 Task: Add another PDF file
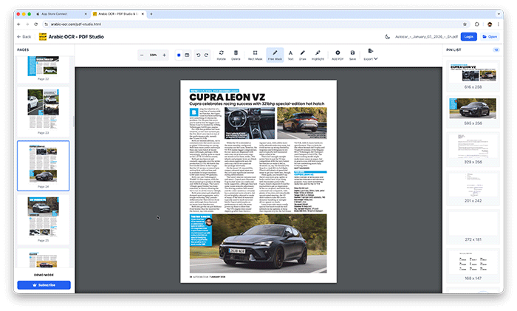[338, 55]
